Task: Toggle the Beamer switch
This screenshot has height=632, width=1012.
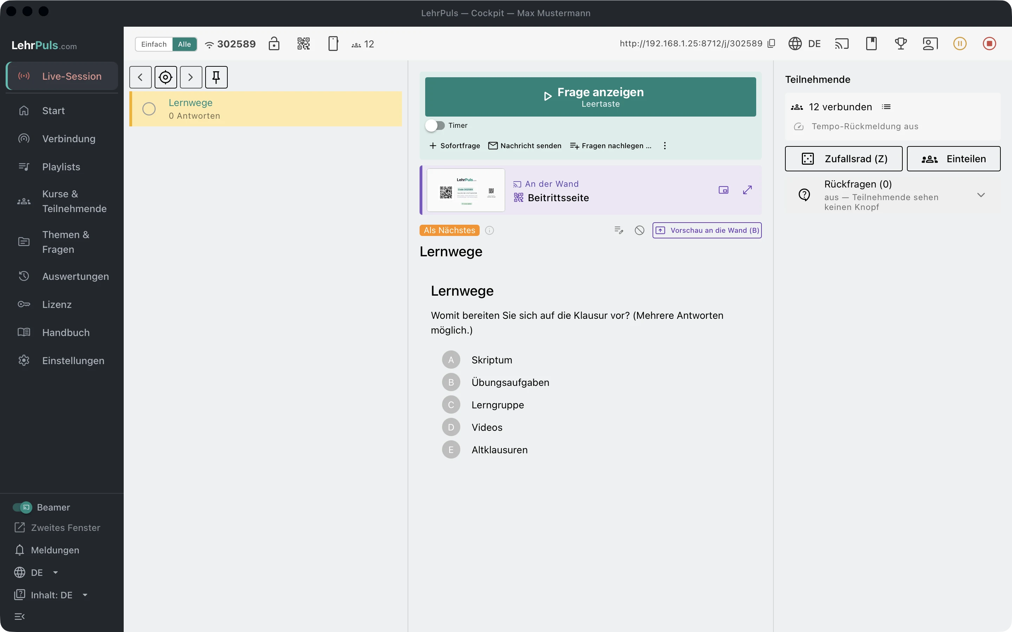Action: 22,507
